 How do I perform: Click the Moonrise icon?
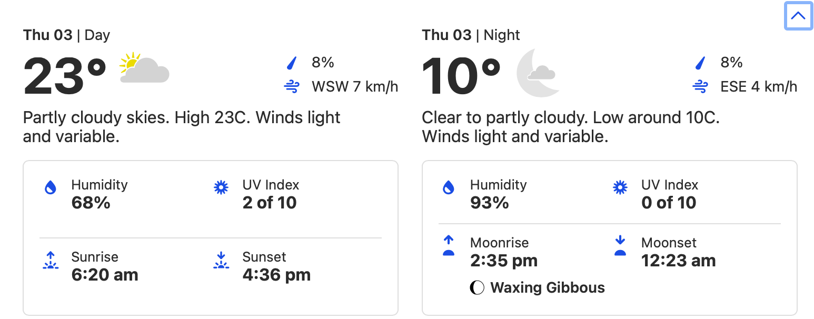click(x=449, y=246)
